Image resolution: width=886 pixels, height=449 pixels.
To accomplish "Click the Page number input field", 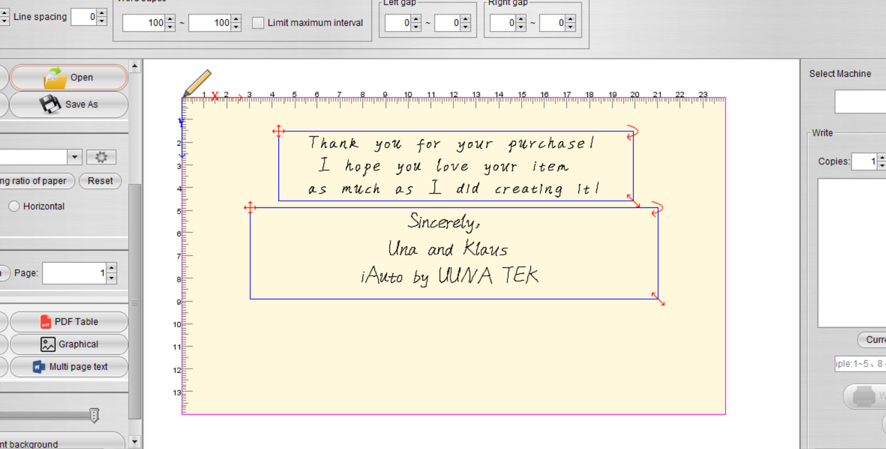I will [75, 273].
